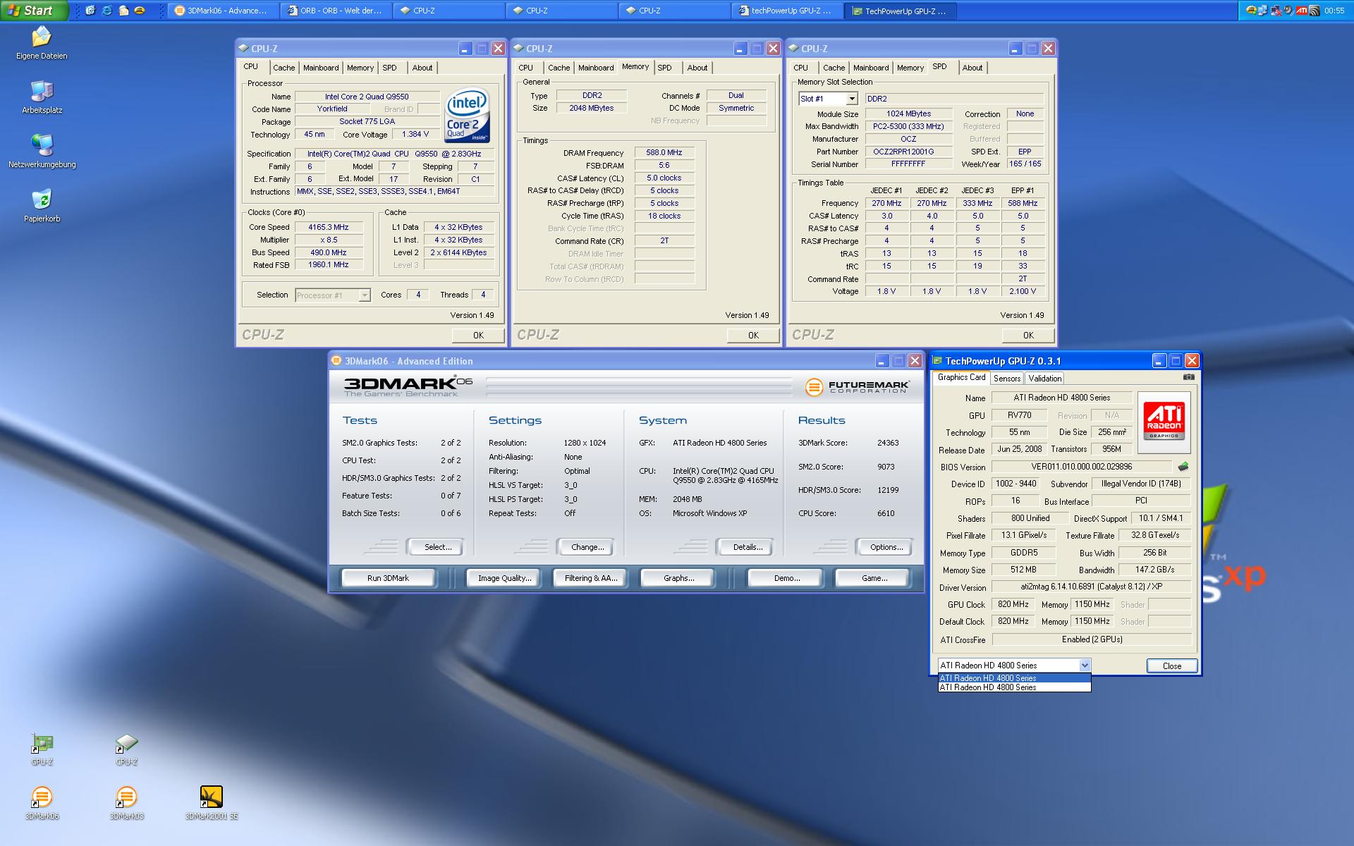Open Image Quality... in 3DMark06
Viewport: 1354px width, 846px height.
point(504,578)
